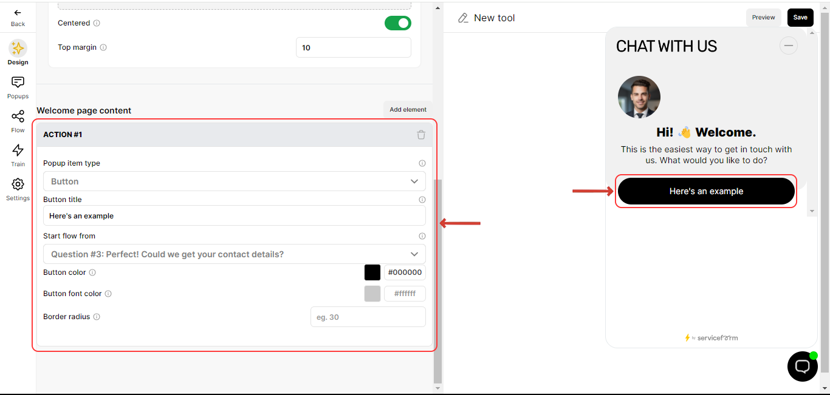Turn off the Centered toggle
830x395 pixels.
pyautogui.click(x=398, y=23)
